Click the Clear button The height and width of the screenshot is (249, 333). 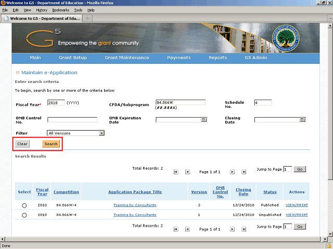tap(22, 144)
